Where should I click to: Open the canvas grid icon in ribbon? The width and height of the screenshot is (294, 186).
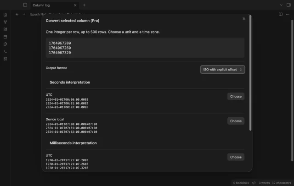[5, 29]
